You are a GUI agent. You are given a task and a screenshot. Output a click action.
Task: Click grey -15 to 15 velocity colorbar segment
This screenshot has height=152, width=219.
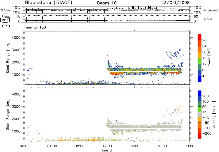200,114
